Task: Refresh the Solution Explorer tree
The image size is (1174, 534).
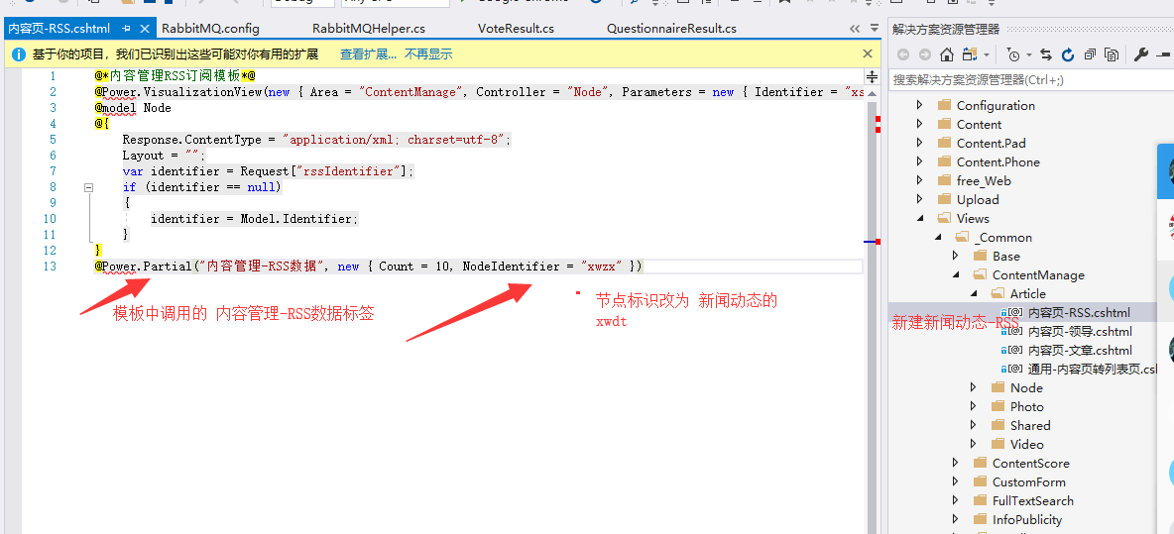Action: pyautogui.click(x=1069, y=54)
